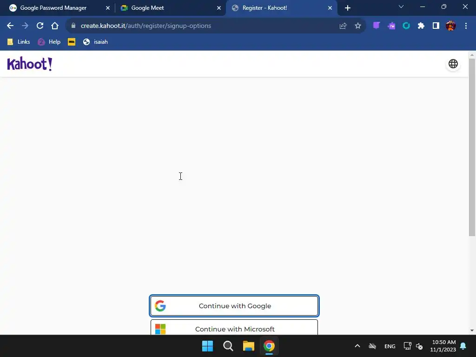This screenshot has height=357, width=476.
Task: Click Continue with Google
Action: (x=234, y=306)
